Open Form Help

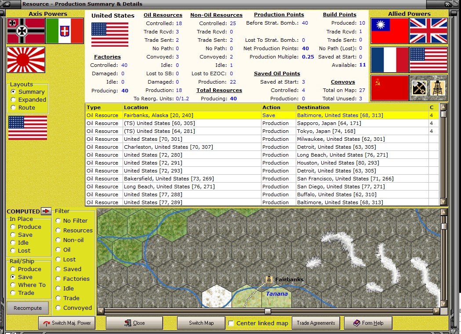[x=368, y=323]
